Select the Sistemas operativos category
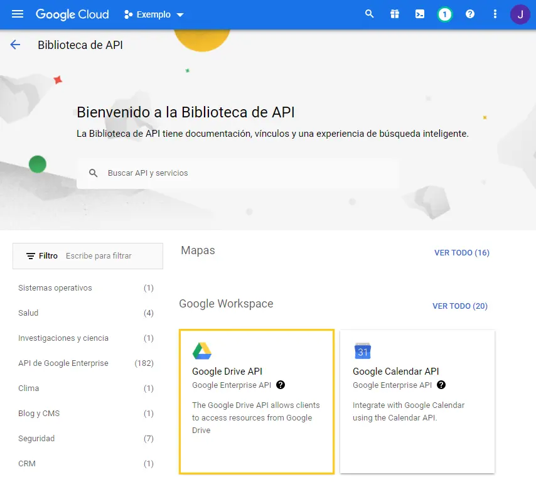 coord(86,288)
